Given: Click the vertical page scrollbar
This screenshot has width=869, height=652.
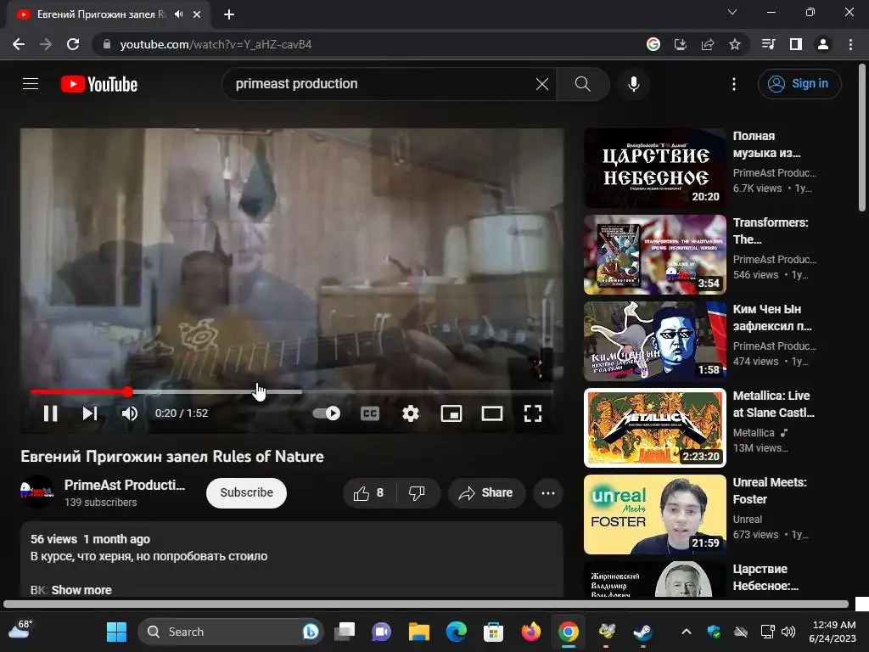Looking at the screenshot, I should click(x=862, y=138).
